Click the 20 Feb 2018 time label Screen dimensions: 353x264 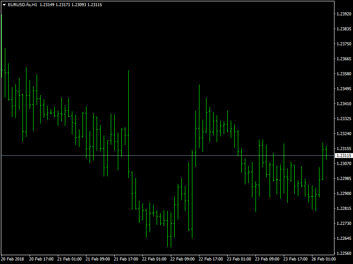click(x=12, y=259)
